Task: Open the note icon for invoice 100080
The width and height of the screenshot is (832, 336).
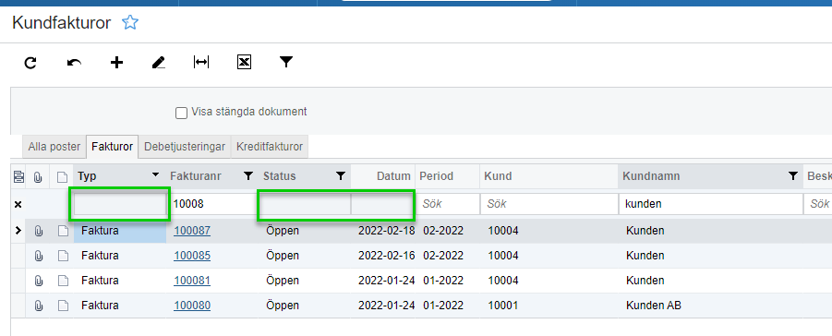Action: [x=63, y=306]
